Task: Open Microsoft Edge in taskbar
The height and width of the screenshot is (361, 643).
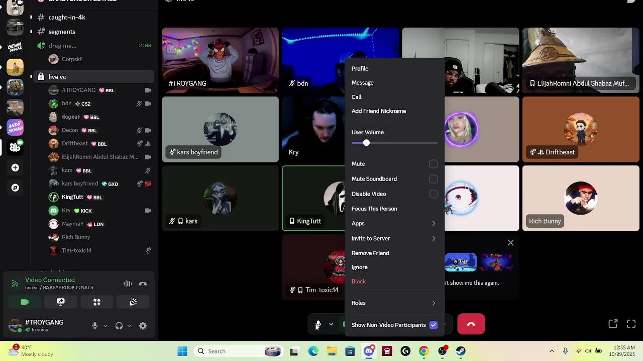Action: click(313, 351)
